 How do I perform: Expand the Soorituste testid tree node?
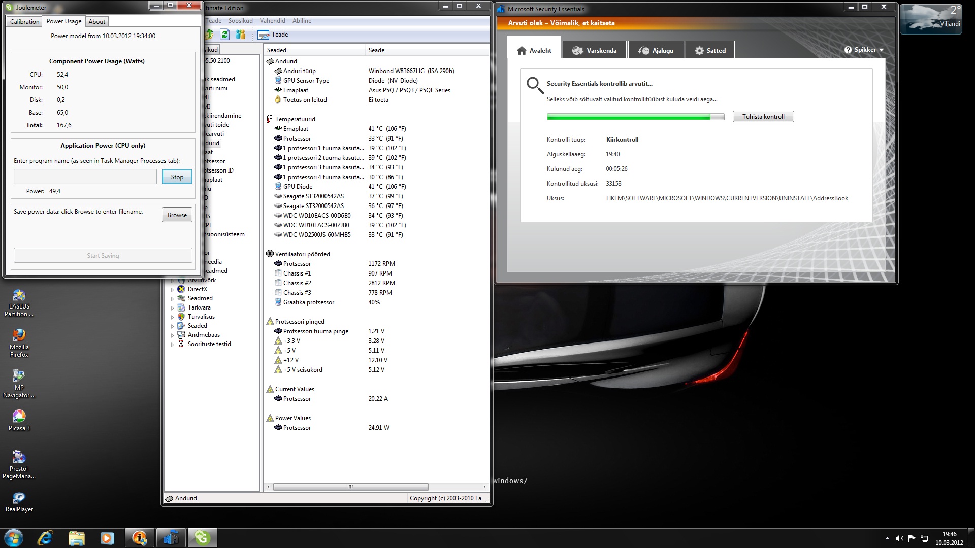click(x=172, y=345)
